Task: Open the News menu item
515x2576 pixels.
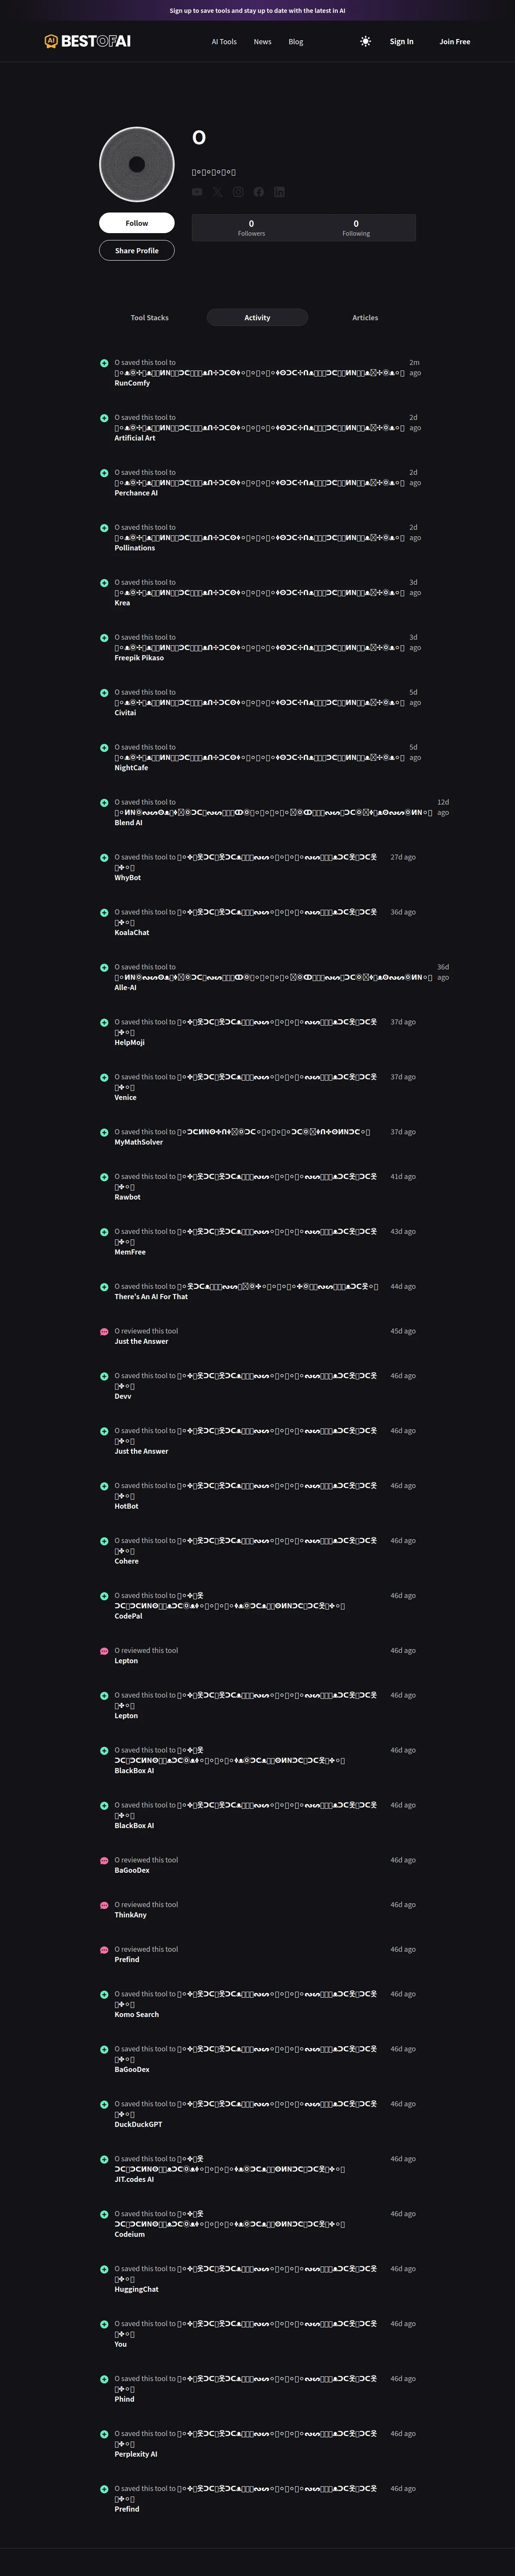Action: (x=262, y=42)
